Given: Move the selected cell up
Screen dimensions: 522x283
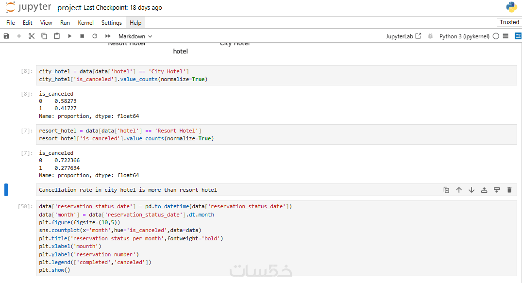Looking at the screenshot, I should click(x=459, y=190).
